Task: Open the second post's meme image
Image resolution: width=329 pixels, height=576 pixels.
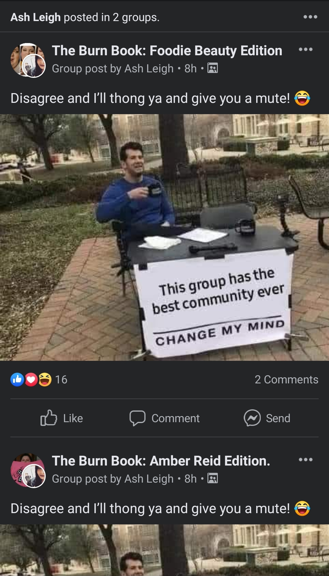Action: tap(164, 550)
